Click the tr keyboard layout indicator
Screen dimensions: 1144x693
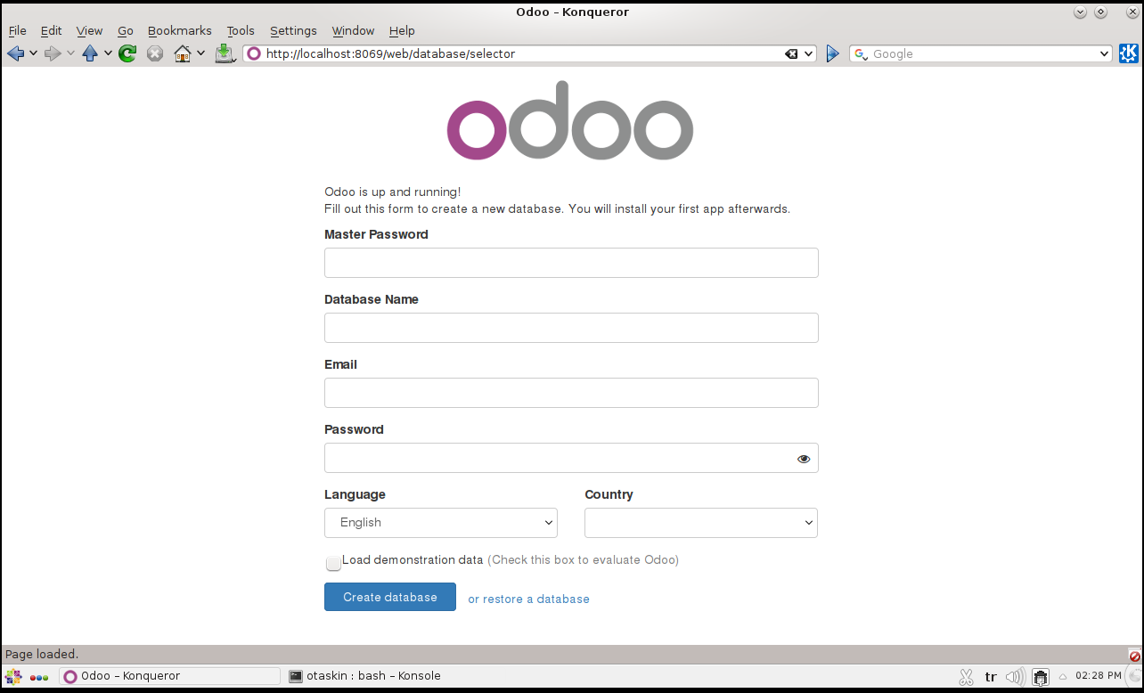[991, 677]
